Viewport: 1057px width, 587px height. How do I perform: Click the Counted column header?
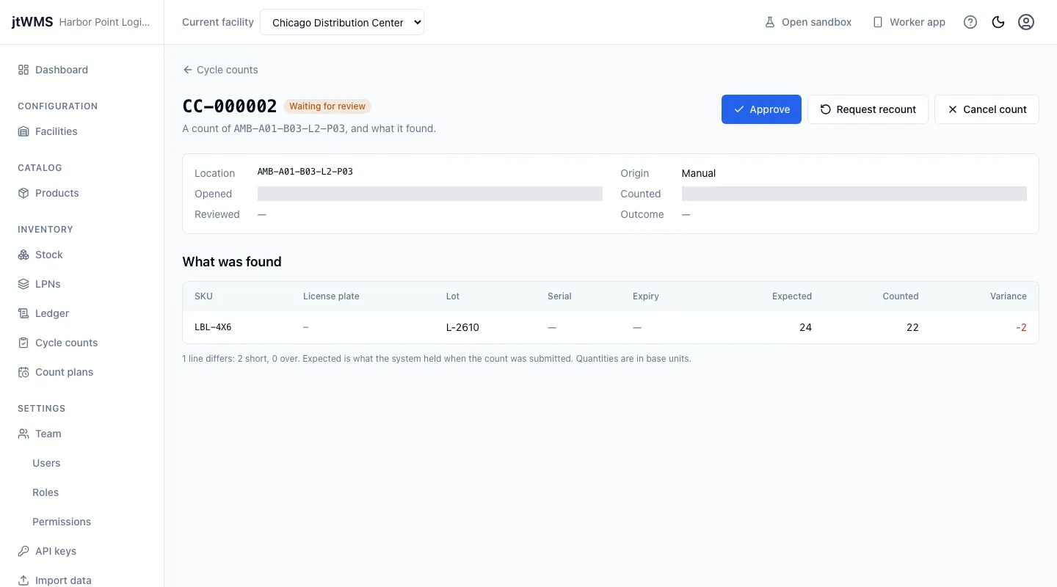pyautogui.click(x=901, y=296)
